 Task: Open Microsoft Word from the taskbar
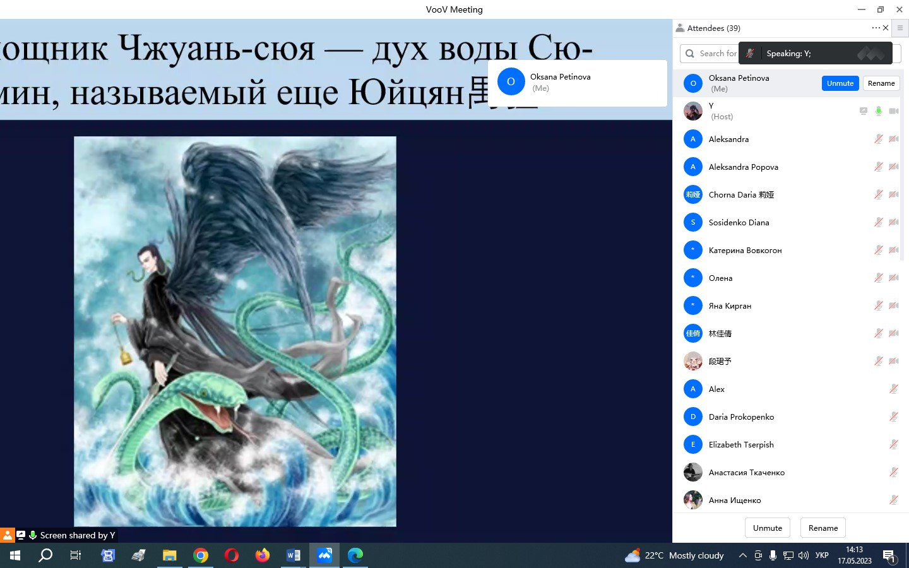click(294, 555)
